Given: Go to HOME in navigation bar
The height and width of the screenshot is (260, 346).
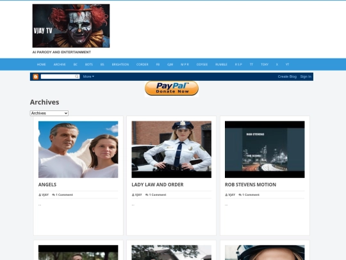Looking at the screenshot, I should 41,65.
